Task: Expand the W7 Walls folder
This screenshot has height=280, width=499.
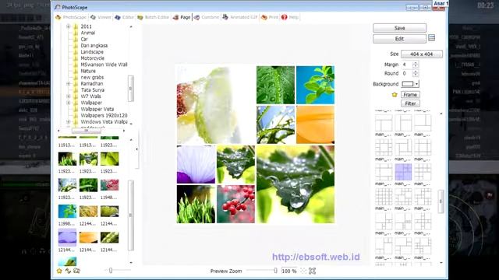Action: pos(69,96)
